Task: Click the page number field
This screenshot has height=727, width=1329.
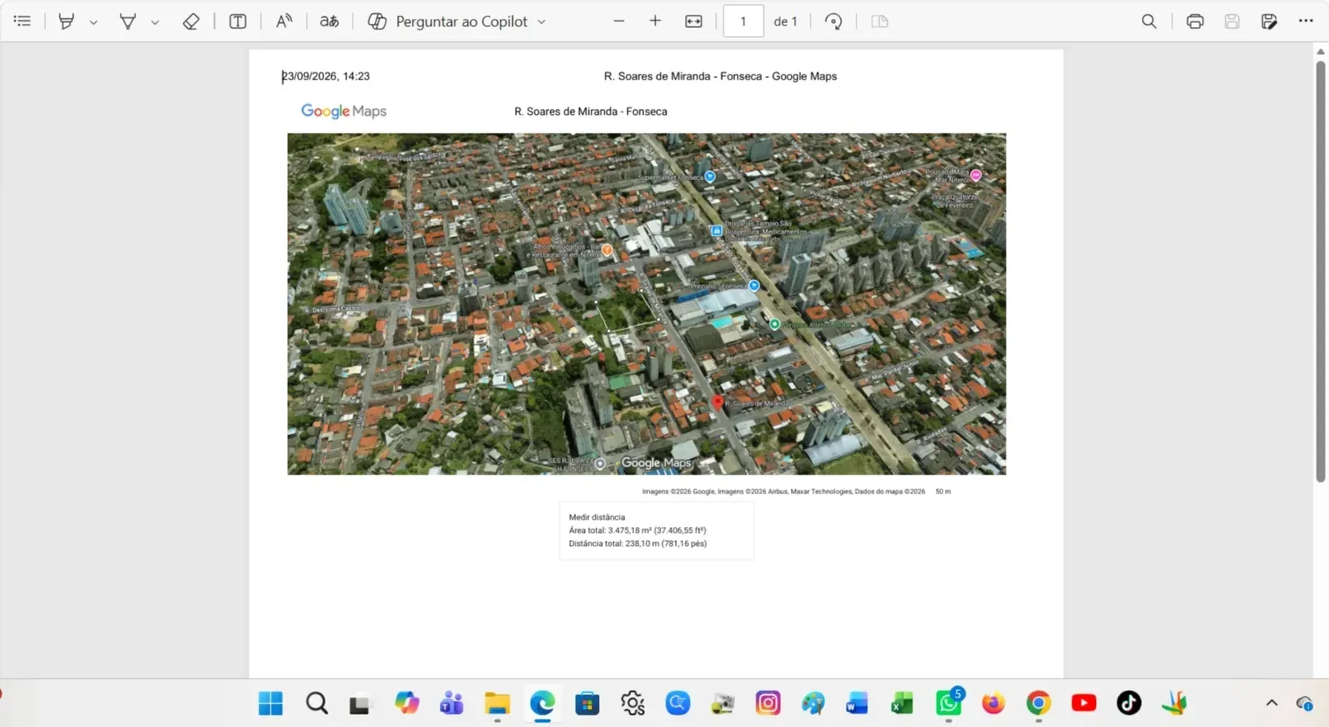Action: 743,21
